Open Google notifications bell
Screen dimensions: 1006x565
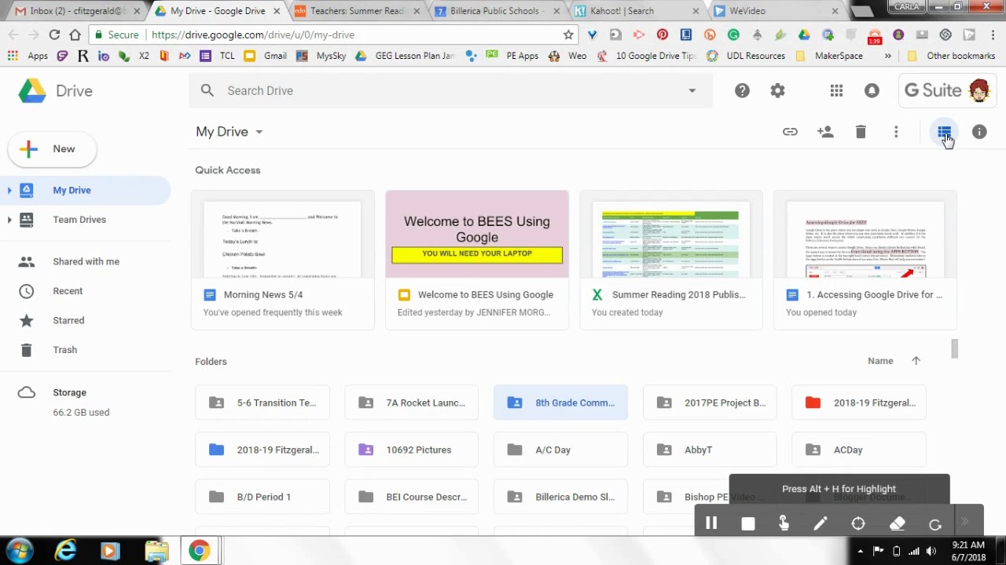click(872, 91)
